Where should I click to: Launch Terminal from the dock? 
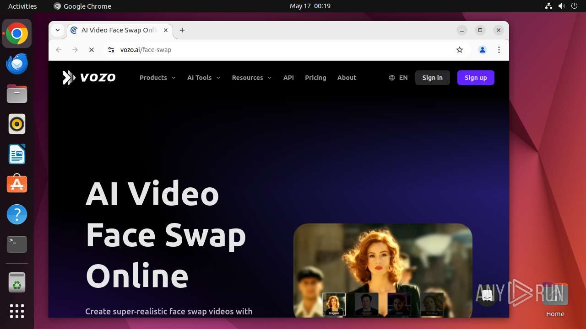click(17, 244)
